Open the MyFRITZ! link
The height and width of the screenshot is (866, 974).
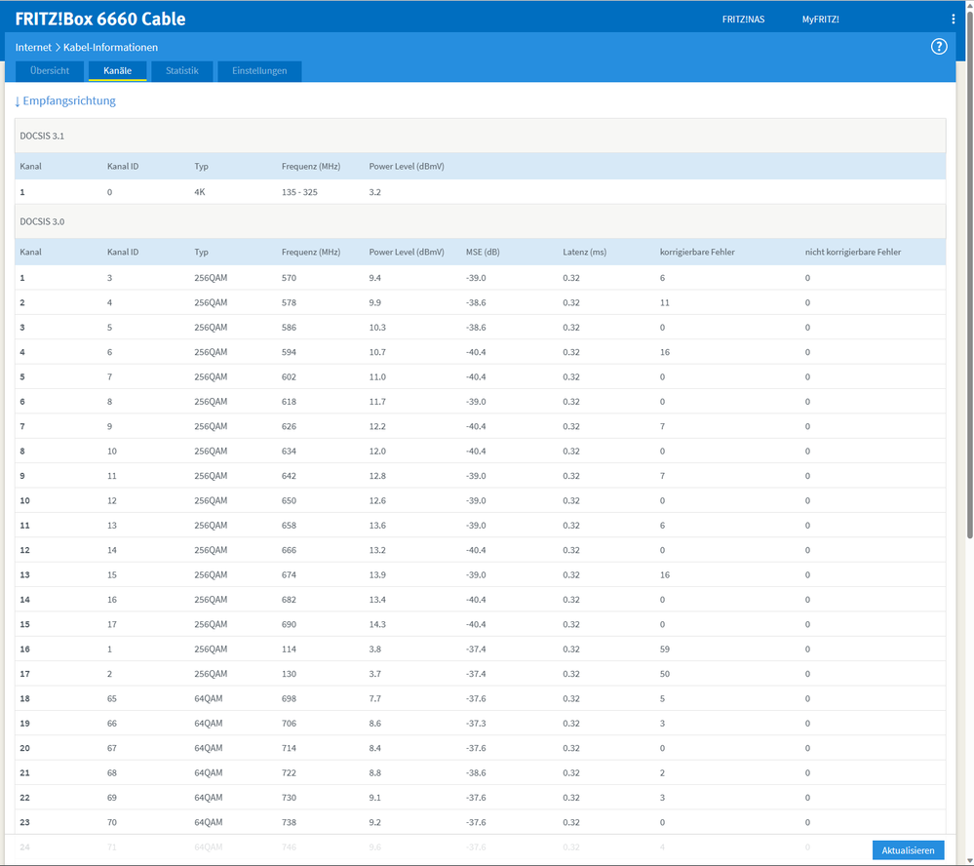coord(820,20)
